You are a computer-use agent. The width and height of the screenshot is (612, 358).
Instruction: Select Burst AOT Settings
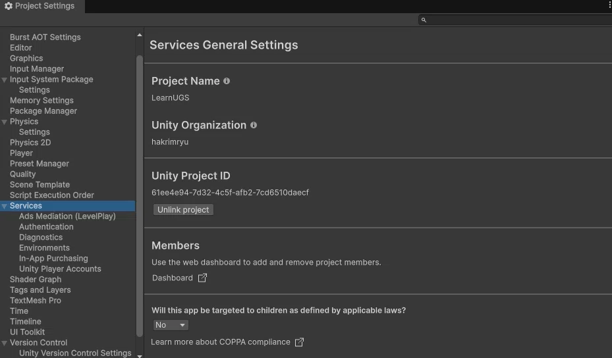pyautogui.click(x=45, y=37)
